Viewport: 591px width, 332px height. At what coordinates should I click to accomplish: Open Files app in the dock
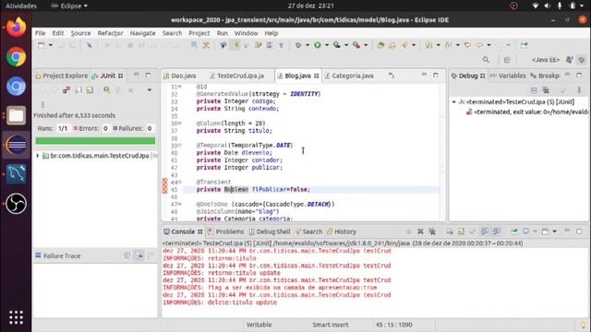[x=16, y=115]
